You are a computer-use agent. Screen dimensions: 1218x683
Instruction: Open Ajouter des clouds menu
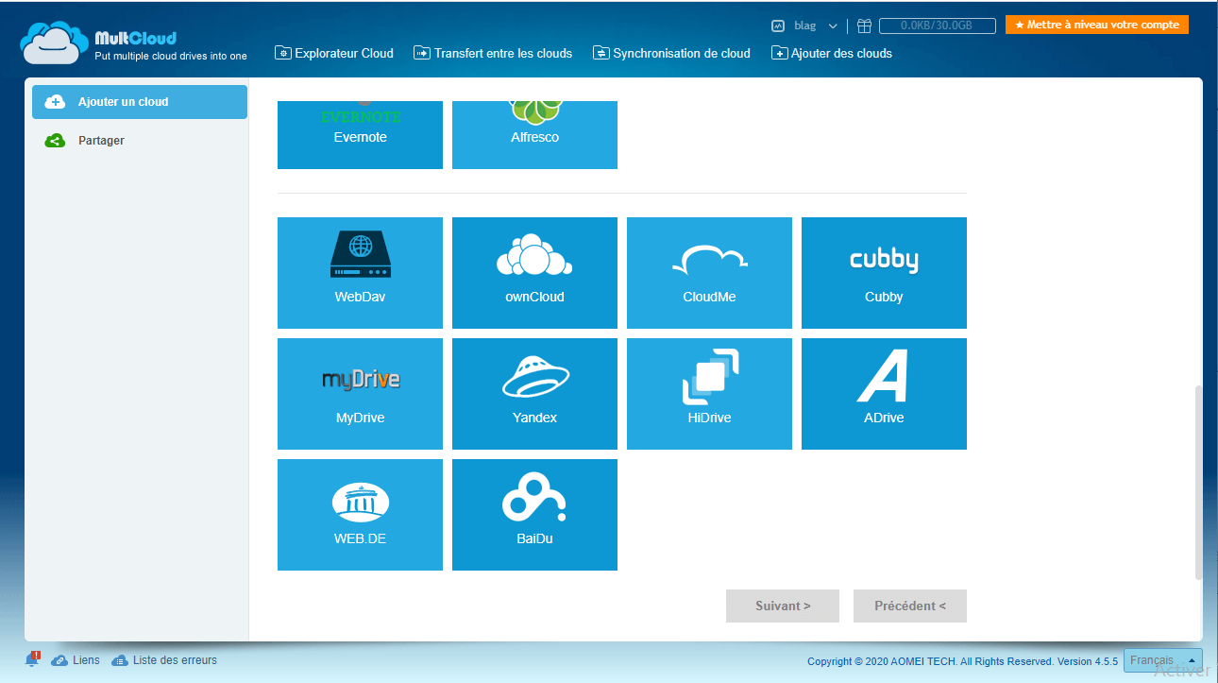click(832, 53)
